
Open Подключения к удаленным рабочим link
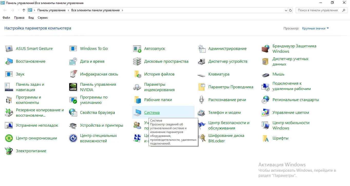click(x=291, y=86)
